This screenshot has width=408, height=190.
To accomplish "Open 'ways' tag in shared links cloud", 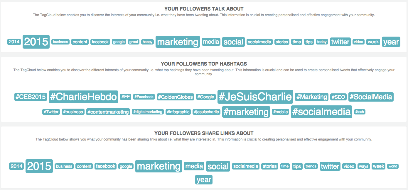I will pyautogui.click(x=363, y=166).
